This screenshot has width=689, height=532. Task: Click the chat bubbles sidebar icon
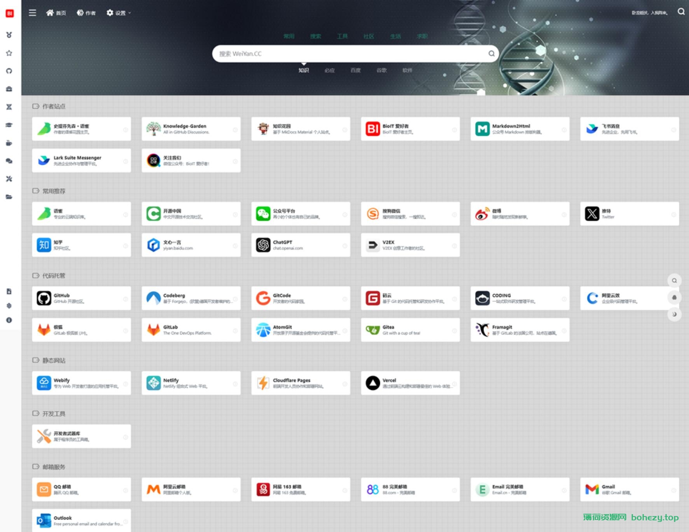[x=9, y=161]
